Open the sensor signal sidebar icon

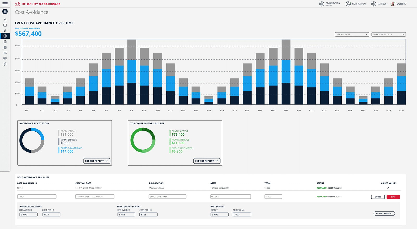coord(5,59)
